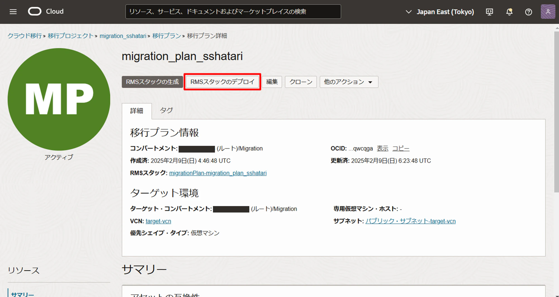Click the green MP plan avatar
The image size is (559, 297).
[59, 99]
